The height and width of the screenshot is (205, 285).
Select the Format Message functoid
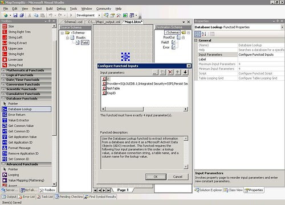[x=19, y=148]
